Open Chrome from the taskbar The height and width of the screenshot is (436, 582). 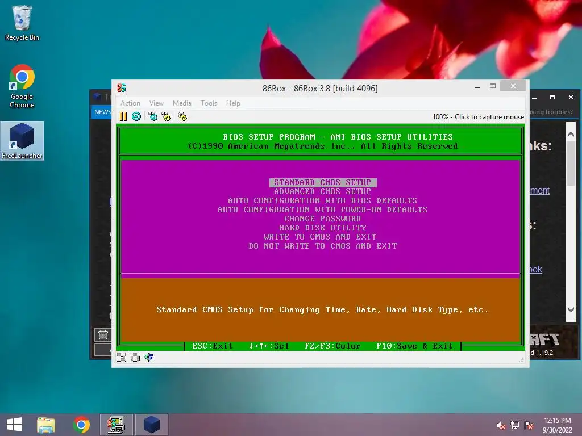tap(81, 425)
